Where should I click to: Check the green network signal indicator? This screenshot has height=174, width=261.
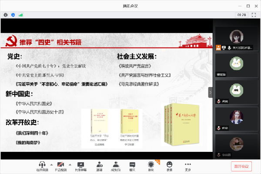tap(20, 15)
